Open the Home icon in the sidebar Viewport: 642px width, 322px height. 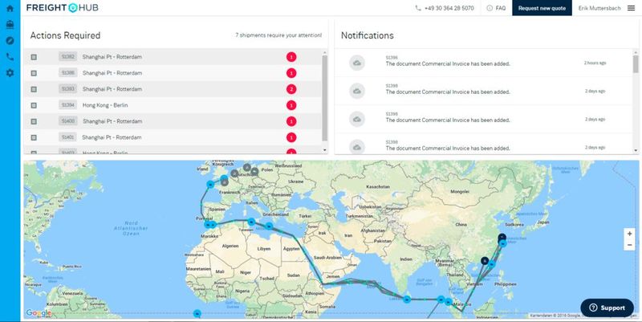pos(10,8)
